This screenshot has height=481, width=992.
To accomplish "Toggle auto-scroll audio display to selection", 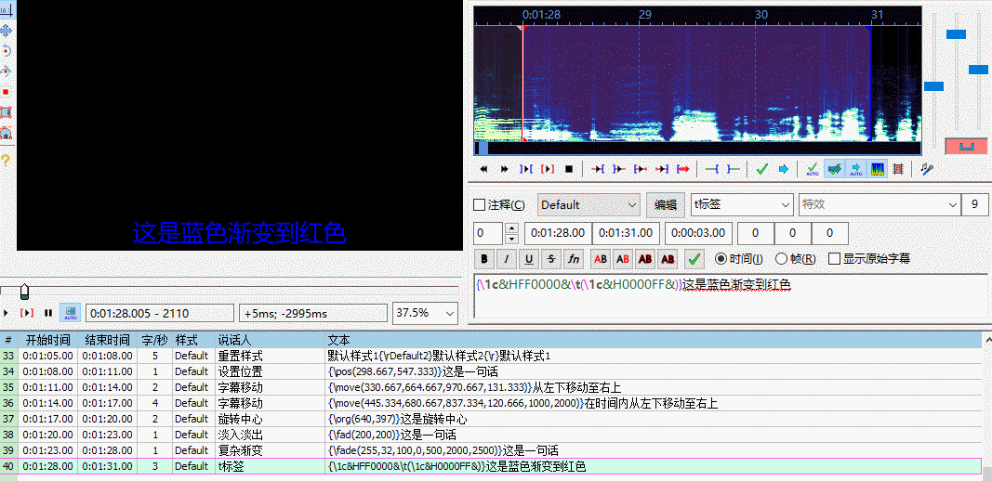I will tap(856, 169).
